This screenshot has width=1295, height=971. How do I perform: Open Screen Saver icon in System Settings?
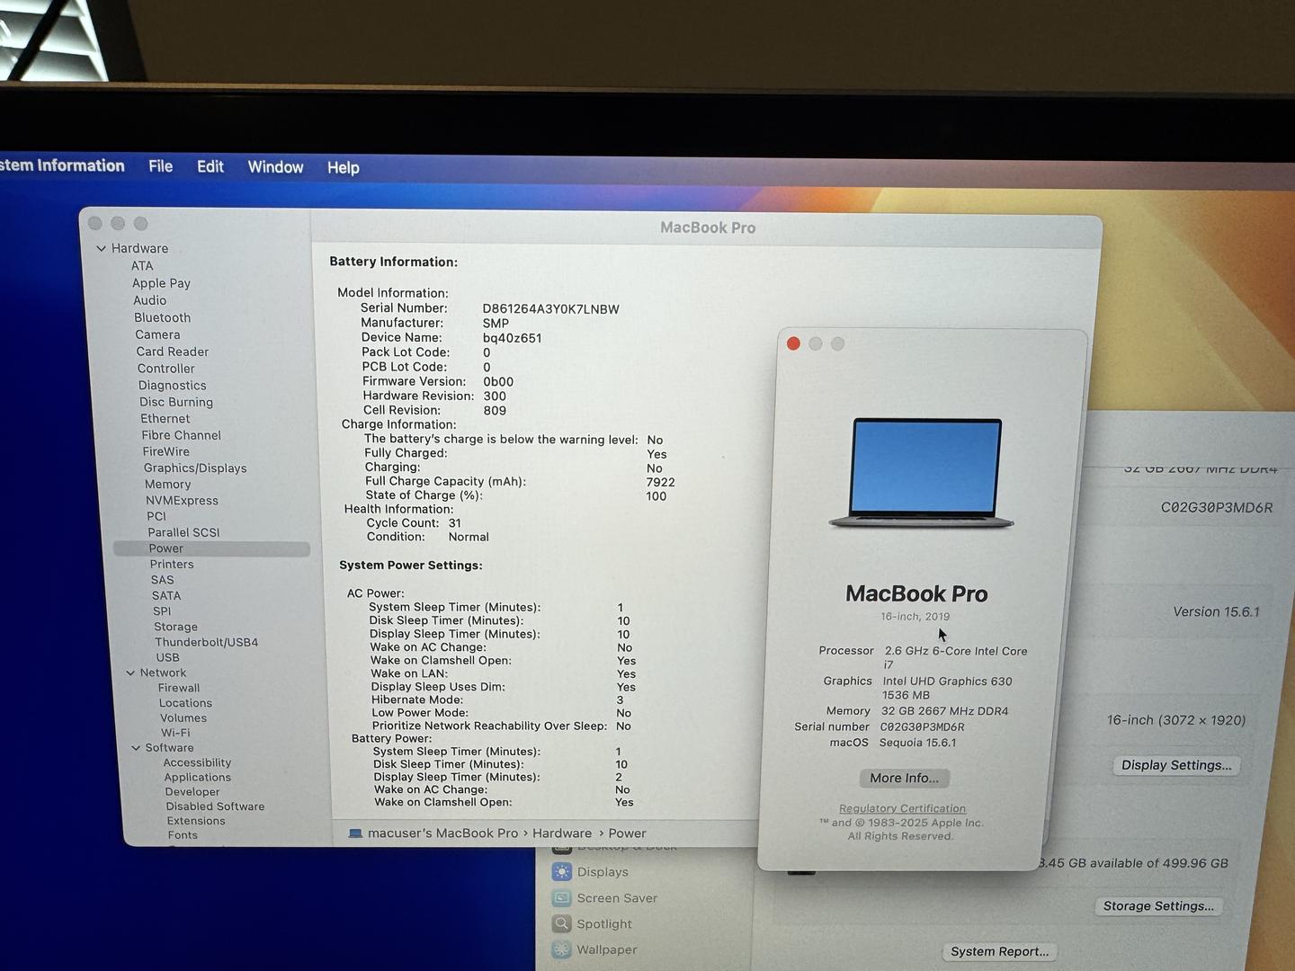(x=562, y=897)
